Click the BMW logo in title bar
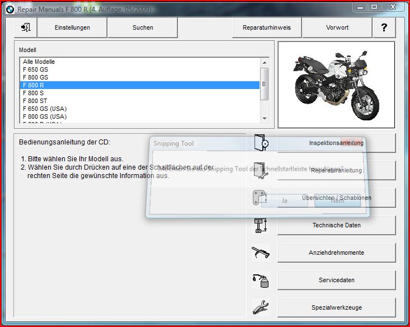 [x=10, y=10]
